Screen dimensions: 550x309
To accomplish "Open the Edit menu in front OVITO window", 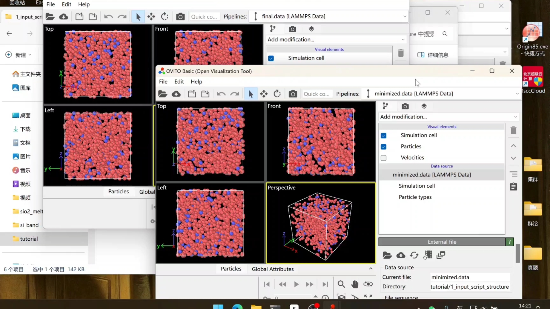I will point(179,82).
